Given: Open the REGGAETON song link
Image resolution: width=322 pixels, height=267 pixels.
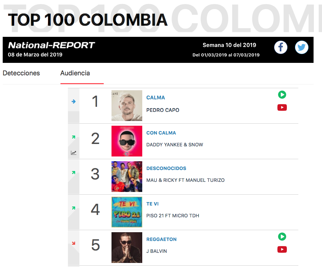Looking at the screenshot, I should pos(162,240).
